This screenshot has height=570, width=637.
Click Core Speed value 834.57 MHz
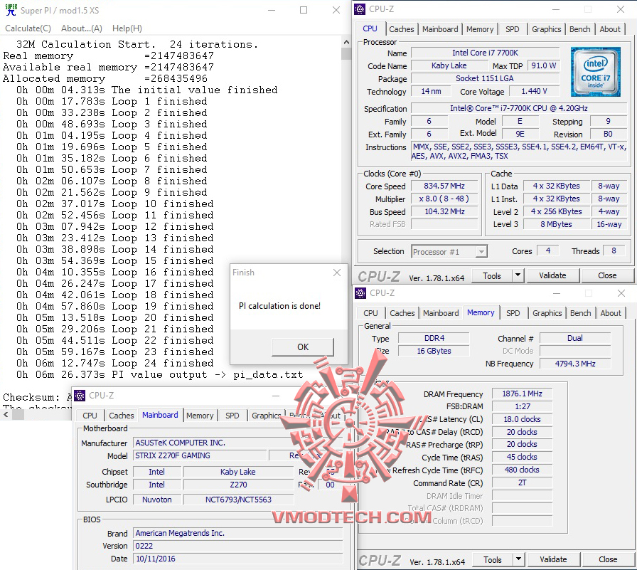444,186
